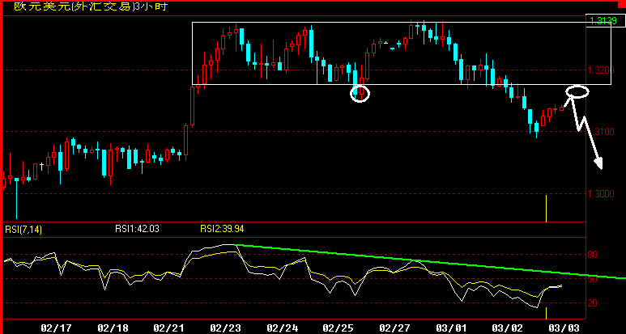Select the 03/03 date on time axis
The width and height of the screenshot is (626, 334).
(x=564, y=328)
